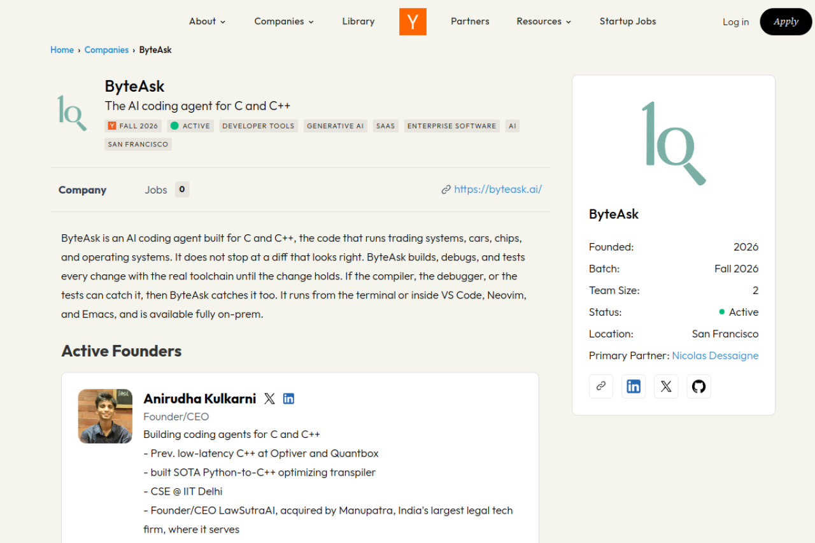Open Anirudha Kulkarni's LinkedIn icon
815x543 pixels.
[289, 398]
